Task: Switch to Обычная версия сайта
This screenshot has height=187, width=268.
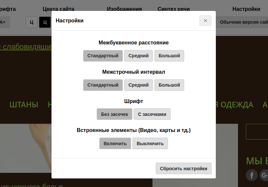Action: [x=243, y=22]
